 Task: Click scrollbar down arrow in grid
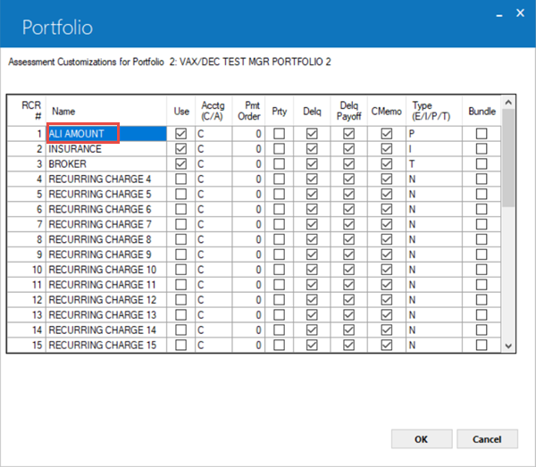(x=508, y=346)
